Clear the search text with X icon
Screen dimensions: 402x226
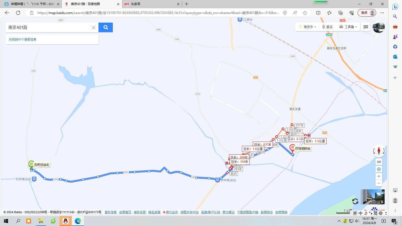(x=93, y=27)
